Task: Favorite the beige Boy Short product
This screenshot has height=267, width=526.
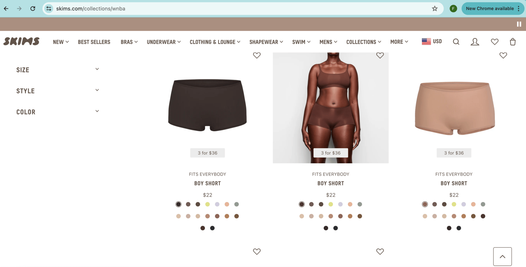Action: pyautogui.click(x=503, y=55)
